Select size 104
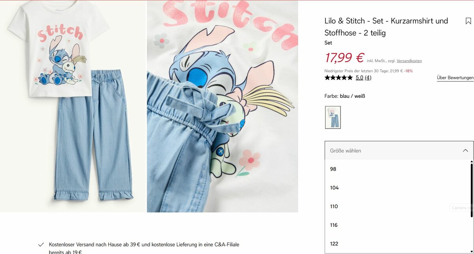Viewport: 474px width, 254px height. pos(397,188)
